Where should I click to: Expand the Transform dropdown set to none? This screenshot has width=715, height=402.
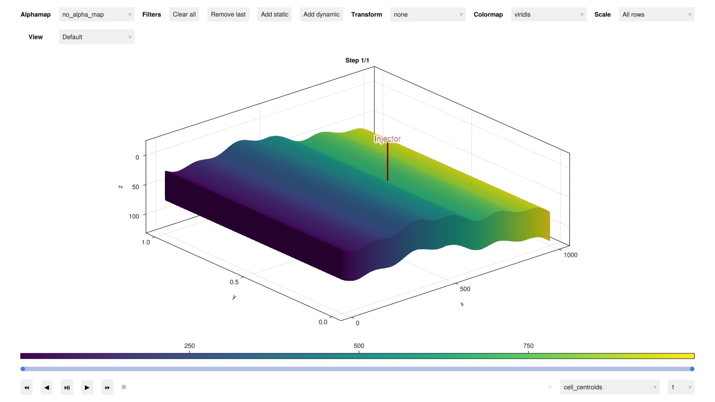[x=427, y=15]
